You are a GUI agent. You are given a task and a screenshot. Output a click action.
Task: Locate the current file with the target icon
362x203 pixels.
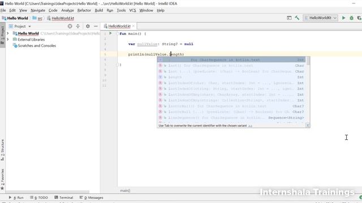pos(70,27)
